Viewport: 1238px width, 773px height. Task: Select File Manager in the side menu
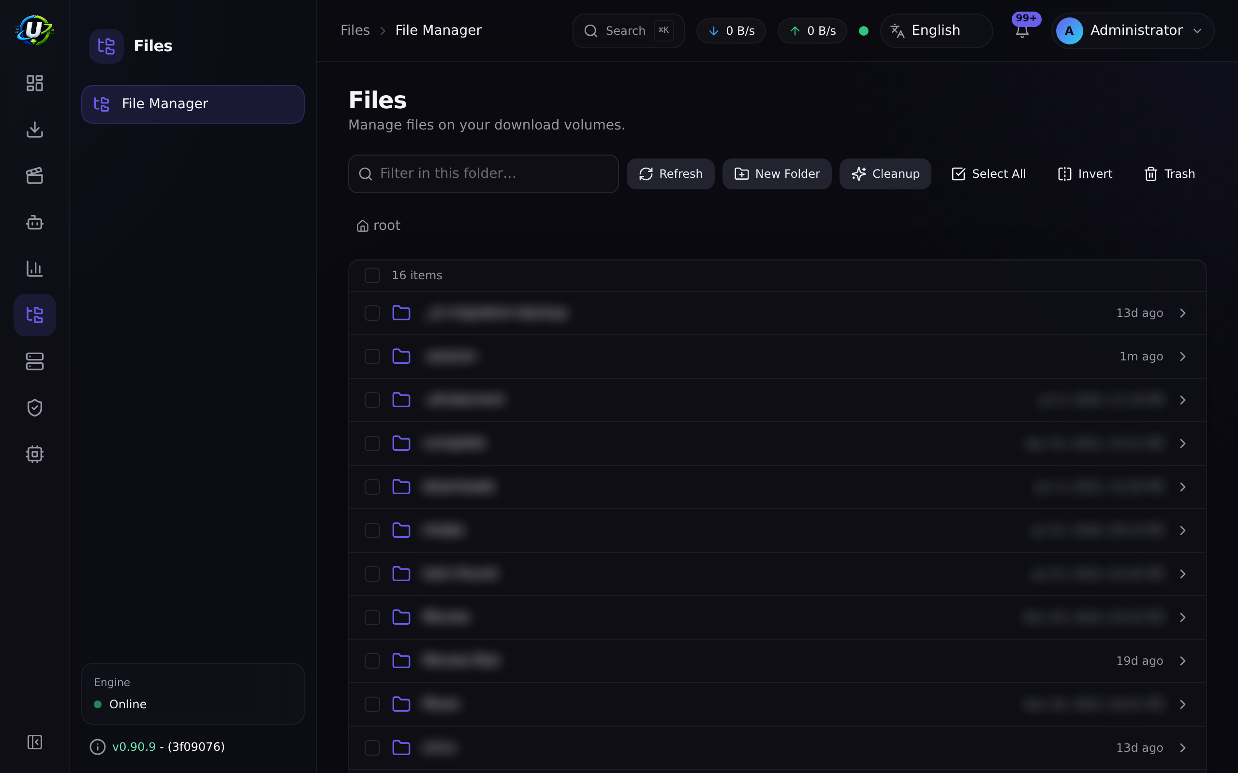[193, 104]
